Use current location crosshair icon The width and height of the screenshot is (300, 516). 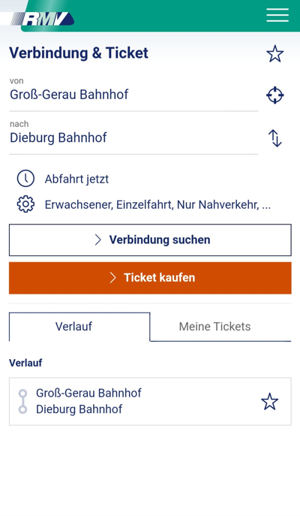coord(274,95)
